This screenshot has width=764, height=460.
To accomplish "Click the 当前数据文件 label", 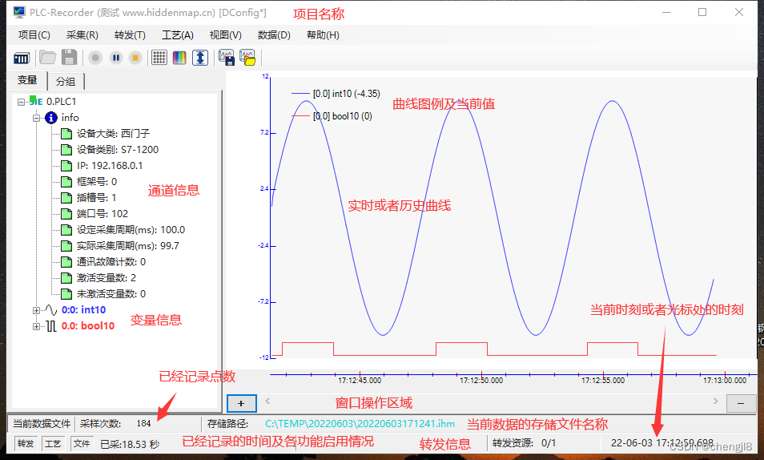I will (42, 423).
